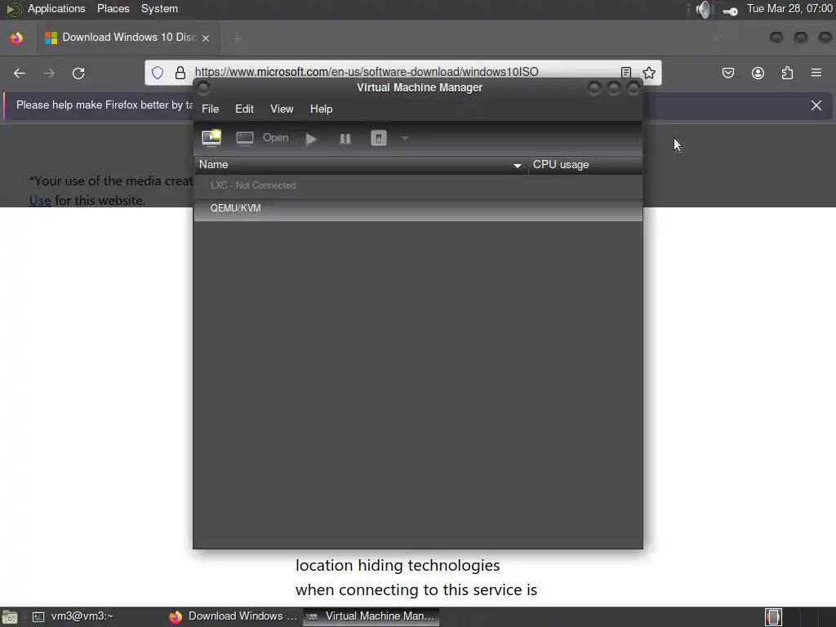Click the Open console monitor icon
The image size is (836, 627).
click(245, 138)
